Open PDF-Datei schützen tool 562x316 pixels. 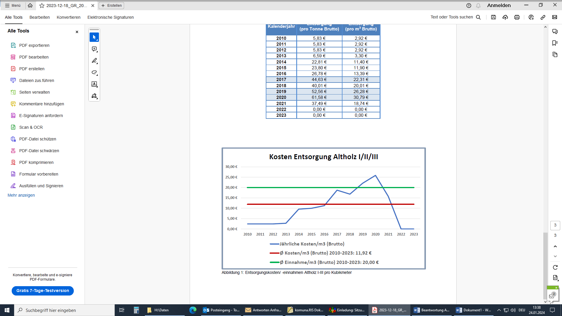click(x=38, y=139)
